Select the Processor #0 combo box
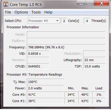111x110 pixels. [x=44, y=21]
